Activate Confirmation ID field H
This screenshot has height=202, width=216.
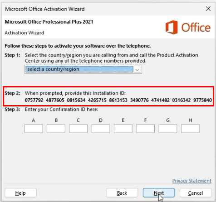(x=190, y=129)
